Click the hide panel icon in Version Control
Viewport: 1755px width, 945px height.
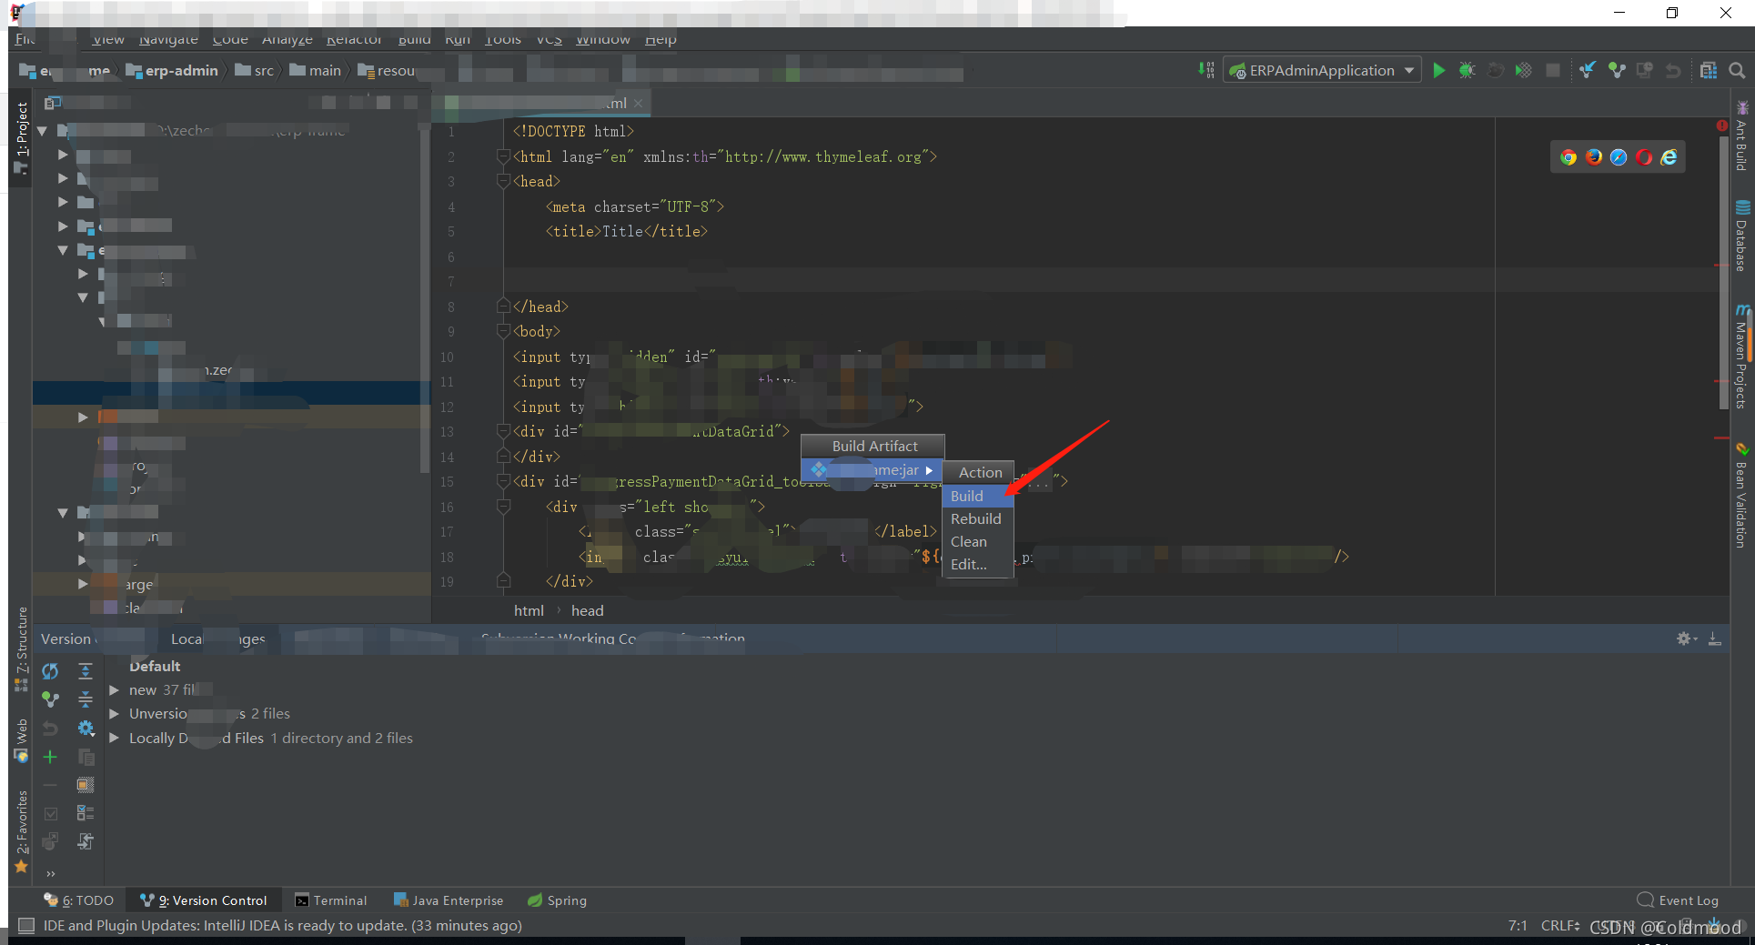click(1714, 638)
